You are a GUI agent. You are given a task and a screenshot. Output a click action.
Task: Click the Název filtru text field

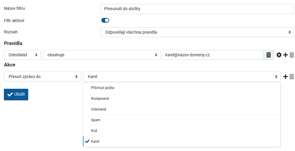pos(197,9)
